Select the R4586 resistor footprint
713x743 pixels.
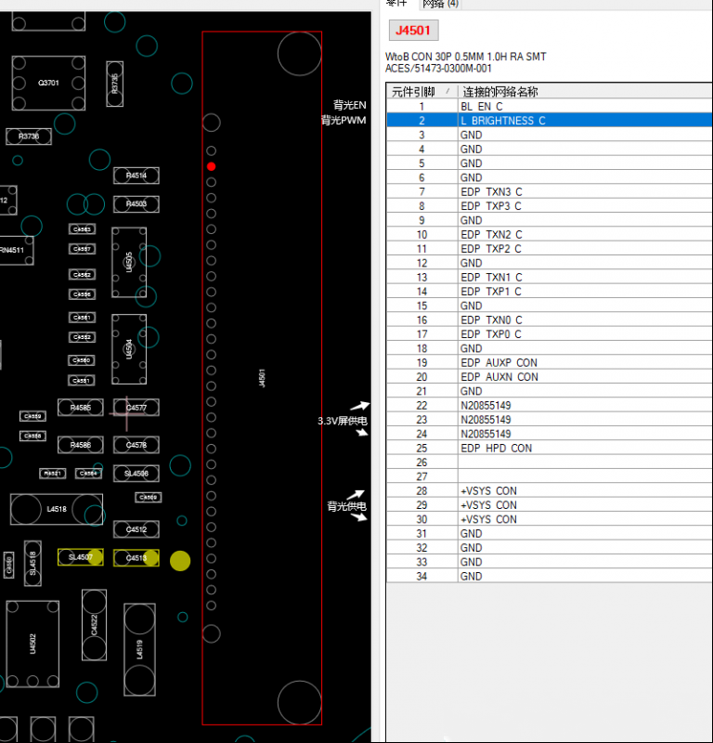pos(81,445)
